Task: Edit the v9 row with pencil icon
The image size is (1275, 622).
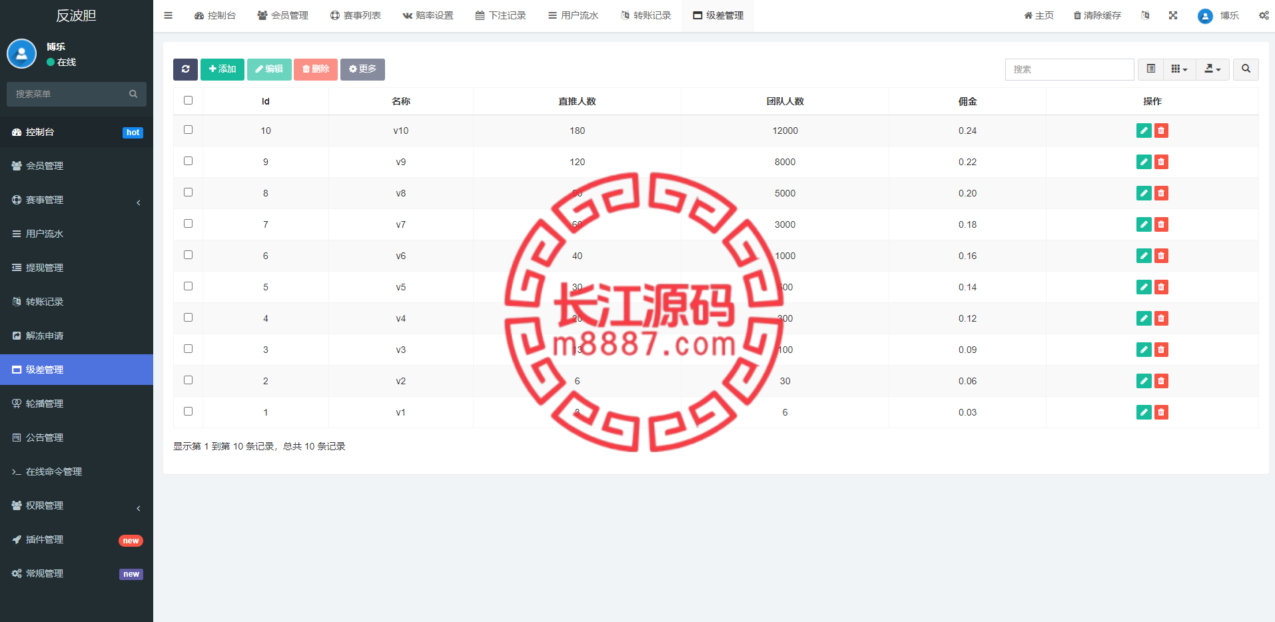Action: click(1144, 162)
